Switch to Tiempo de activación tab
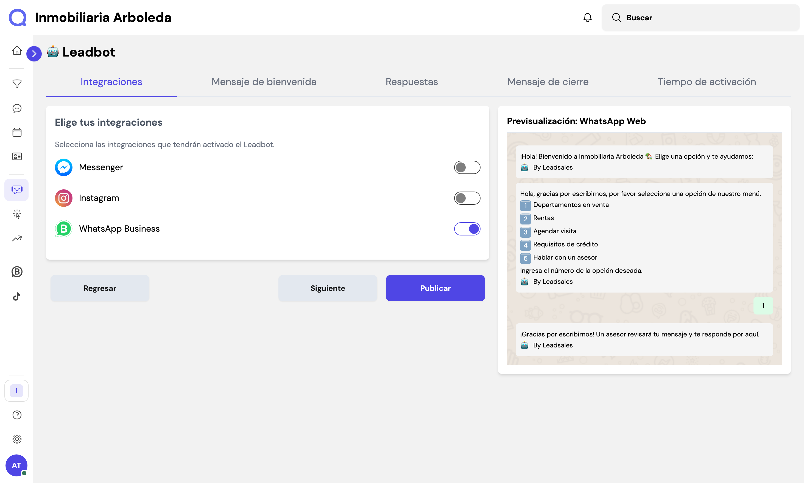804x483 pixels. pyautogui.click(x=707, y=82)
